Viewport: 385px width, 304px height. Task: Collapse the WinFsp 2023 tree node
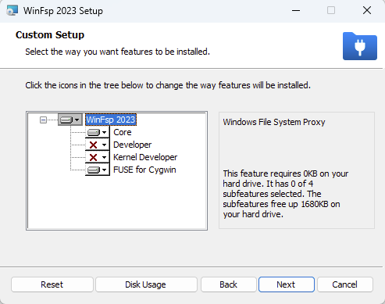click(43, 120)
